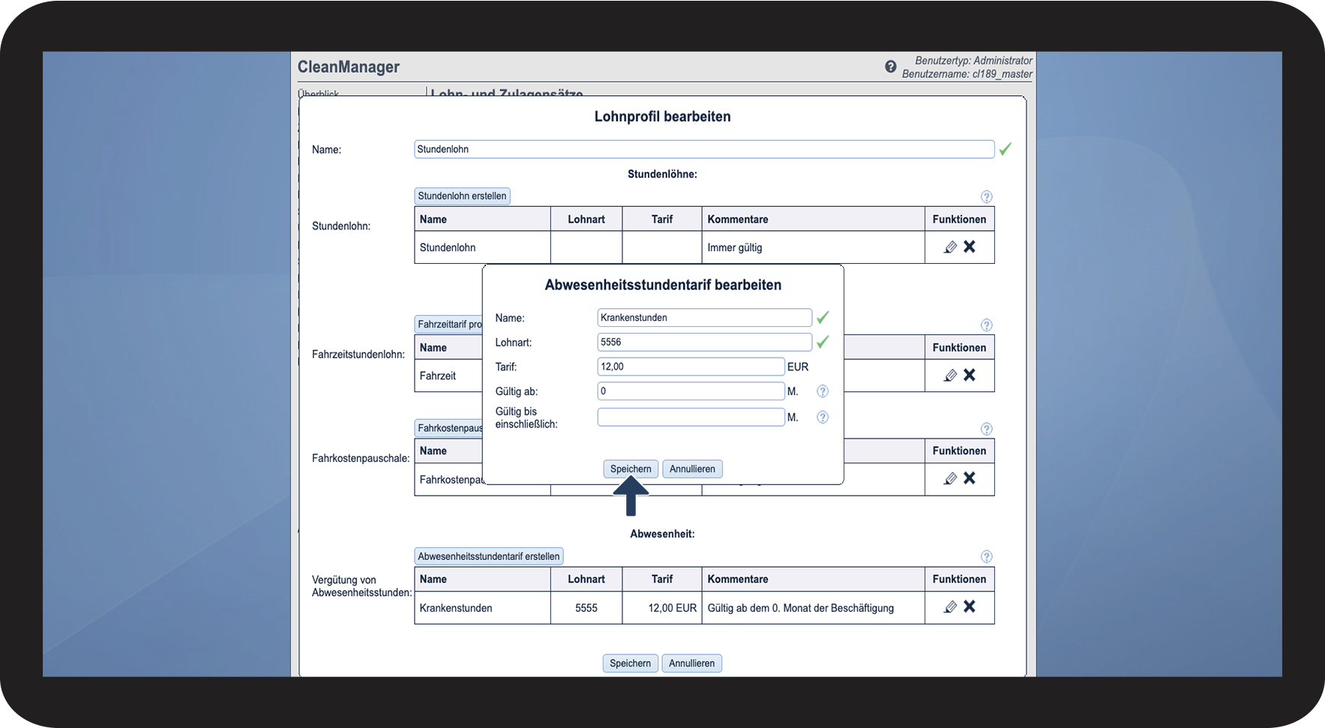Focus the Lohnart field containing 5556
1325x728 pixels.
point(704,343)
